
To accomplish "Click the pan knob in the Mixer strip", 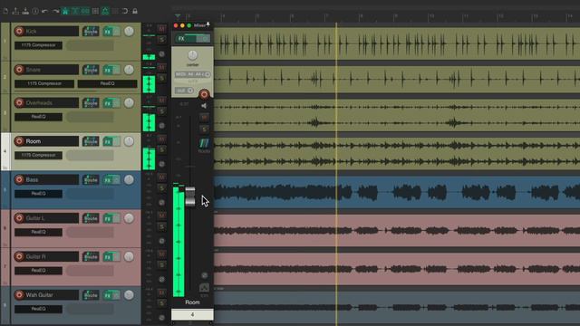I will pos(192,55).
